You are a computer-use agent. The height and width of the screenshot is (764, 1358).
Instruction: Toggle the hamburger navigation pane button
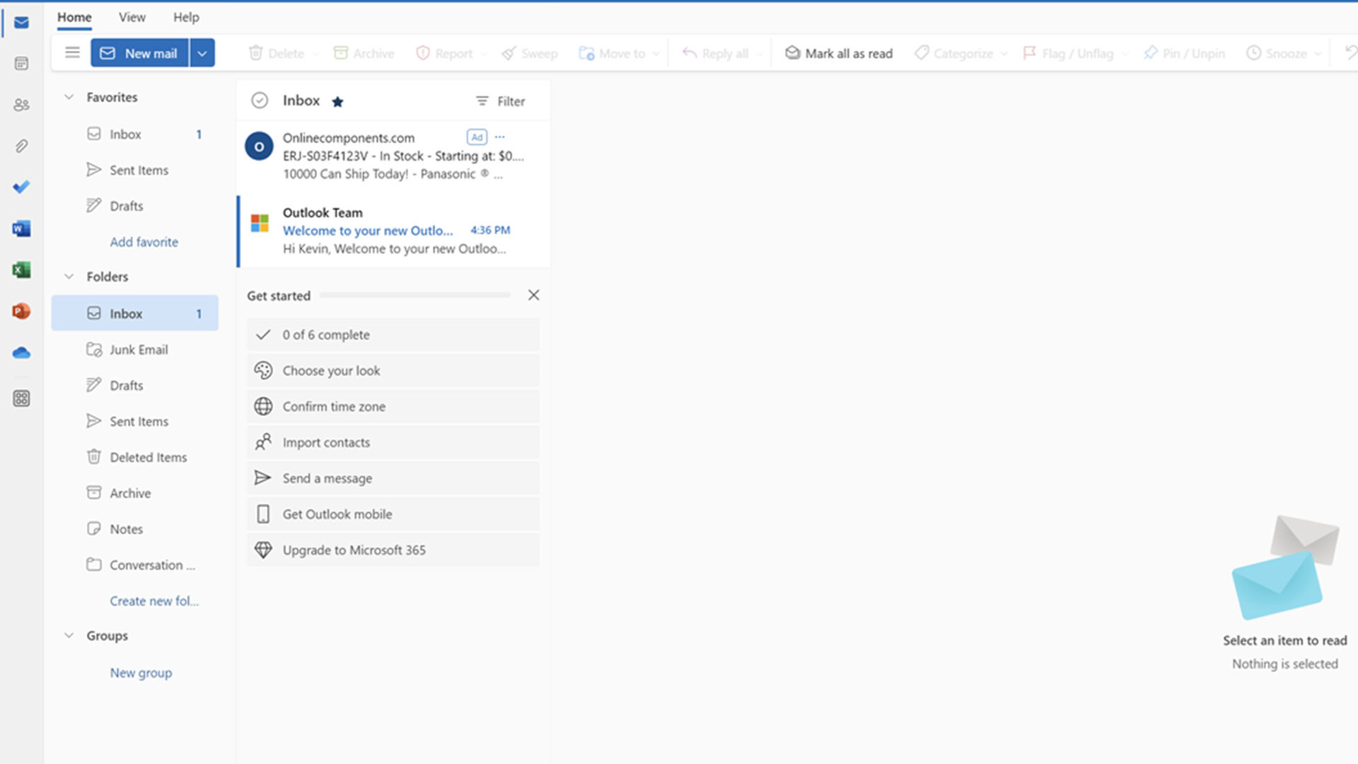pyautogui.click(x=72, y=52)
